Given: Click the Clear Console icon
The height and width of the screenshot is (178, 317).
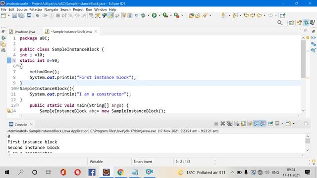Looking at the screenshot, I should click(237, 124).
